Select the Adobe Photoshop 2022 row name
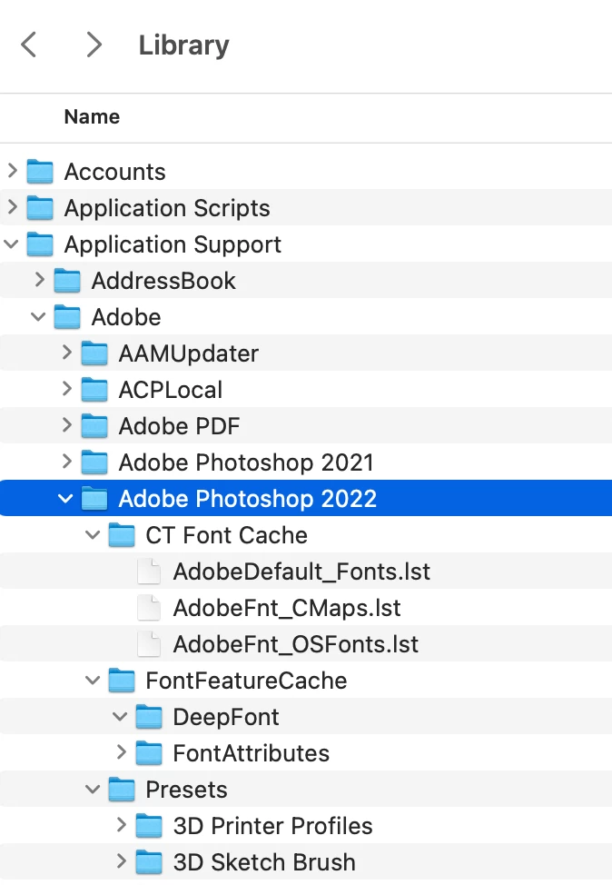This screenshot has height=885, width=612. [248, 499]
